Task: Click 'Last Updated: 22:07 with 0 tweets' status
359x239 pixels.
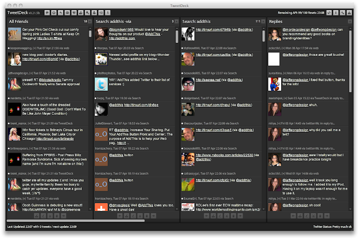Action: 29,227
